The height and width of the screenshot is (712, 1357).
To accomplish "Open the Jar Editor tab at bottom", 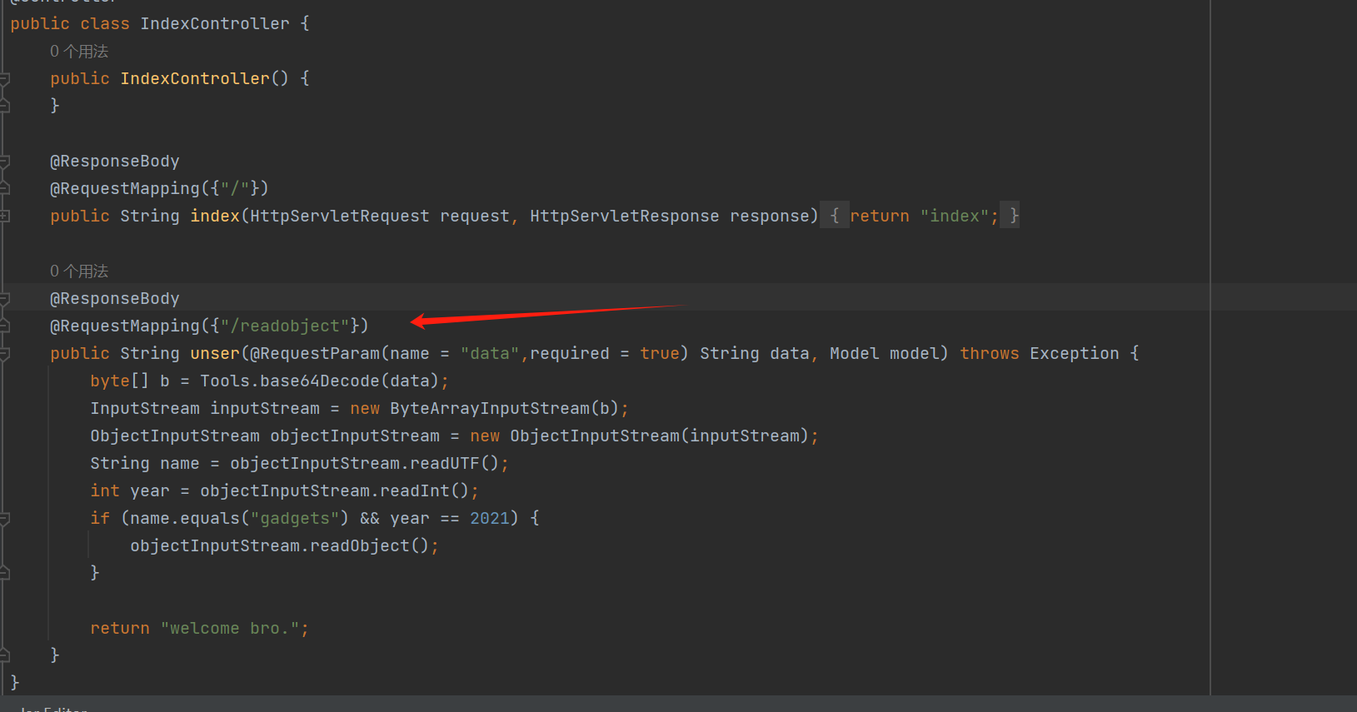I will click(x=53, y=708).
